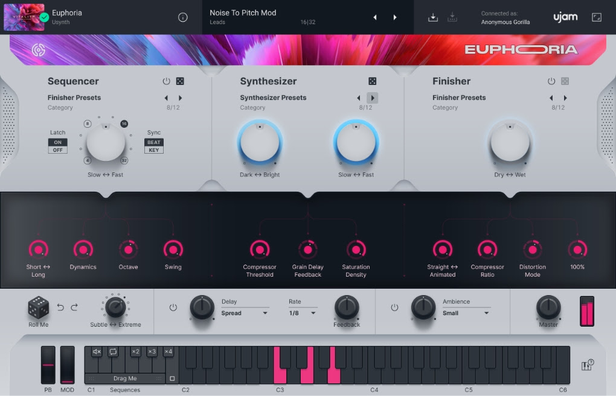Toggle the Finisher power button
This screenshot has width=616, height=396.
click(x=551, y=81)
